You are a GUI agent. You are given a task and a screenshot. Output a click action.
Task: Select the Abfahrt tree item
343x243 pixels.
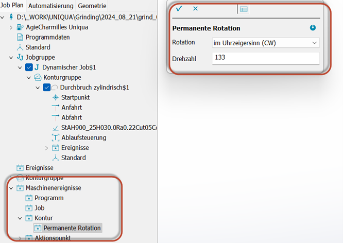(x=71, y=117)
